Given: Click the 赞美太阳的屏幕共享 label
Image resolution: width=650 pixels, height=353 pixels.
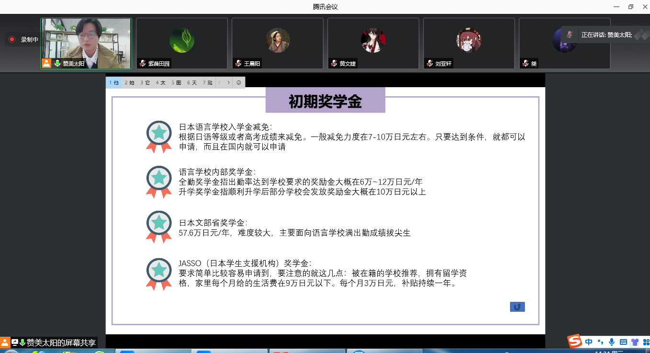Looking at the screenshot, I should pos(61,342).
